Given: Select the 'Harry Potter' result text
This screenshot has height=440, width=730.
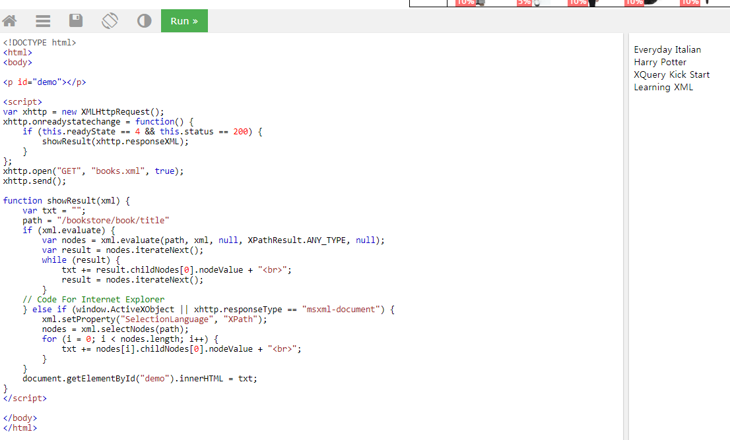Looking at the screenshot, I should pos(659,63).
